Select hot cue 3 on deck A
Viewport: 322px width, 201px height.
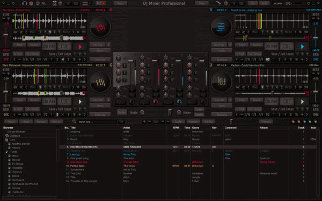pyautogui.click(x=50, y=32)
